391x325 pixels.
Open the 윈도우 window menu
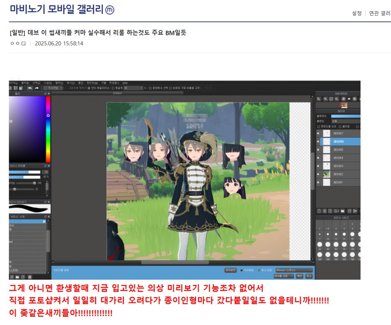92,83
